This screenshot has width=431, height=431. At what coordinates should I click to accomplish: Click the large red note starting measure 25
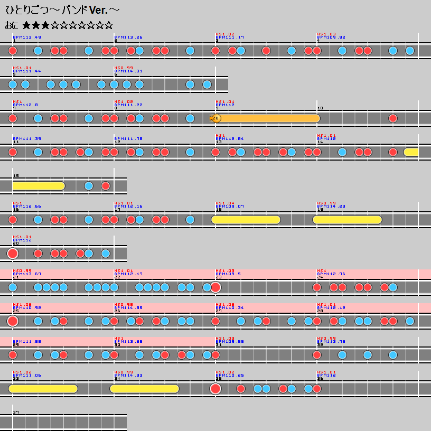(x=13, y=321)
